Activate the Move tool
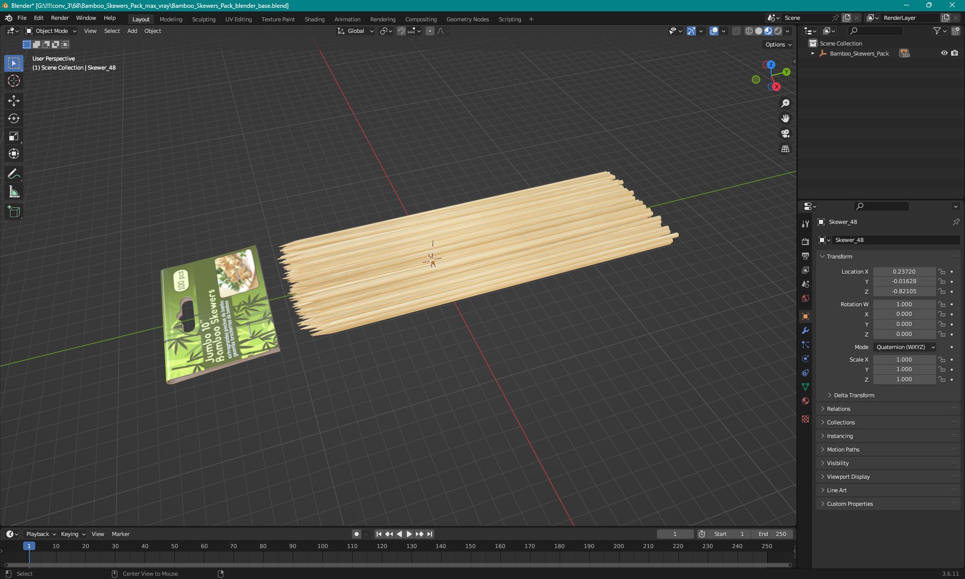 pyautogui.click(x=14, y=100)
